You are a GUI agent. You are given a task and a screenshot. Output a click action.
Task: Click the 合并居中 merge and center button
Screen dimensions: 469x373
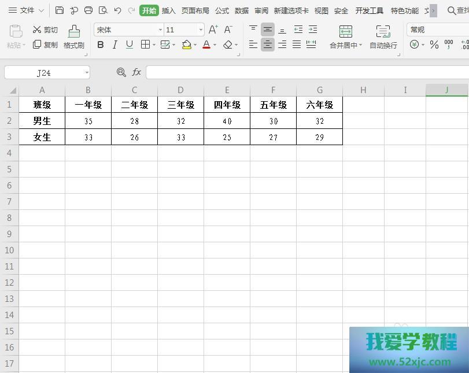tap(345, 36)
